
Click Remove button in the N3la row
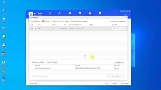point(115,29)
